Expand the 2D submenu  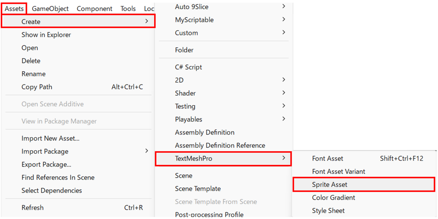[x=179, y=80]
